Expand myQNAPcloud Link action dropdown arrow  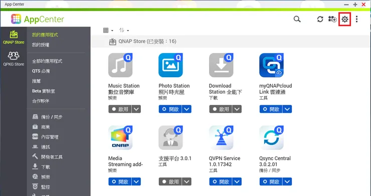(287, 109)
